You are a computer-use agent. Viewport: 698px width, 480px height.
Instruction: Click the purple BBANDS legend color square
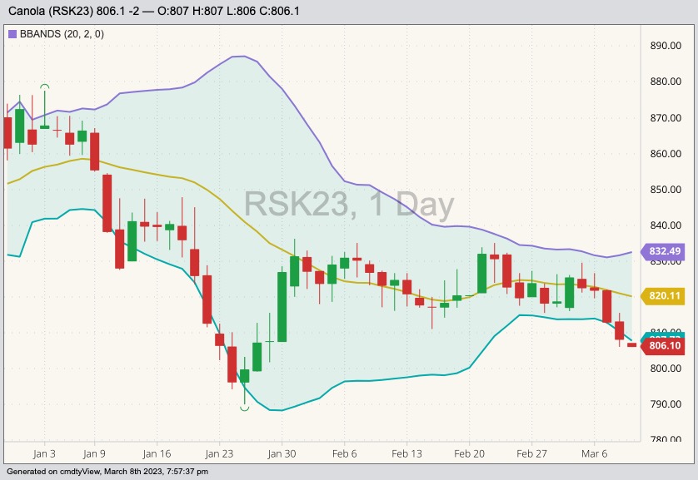(x=12, y=34)
